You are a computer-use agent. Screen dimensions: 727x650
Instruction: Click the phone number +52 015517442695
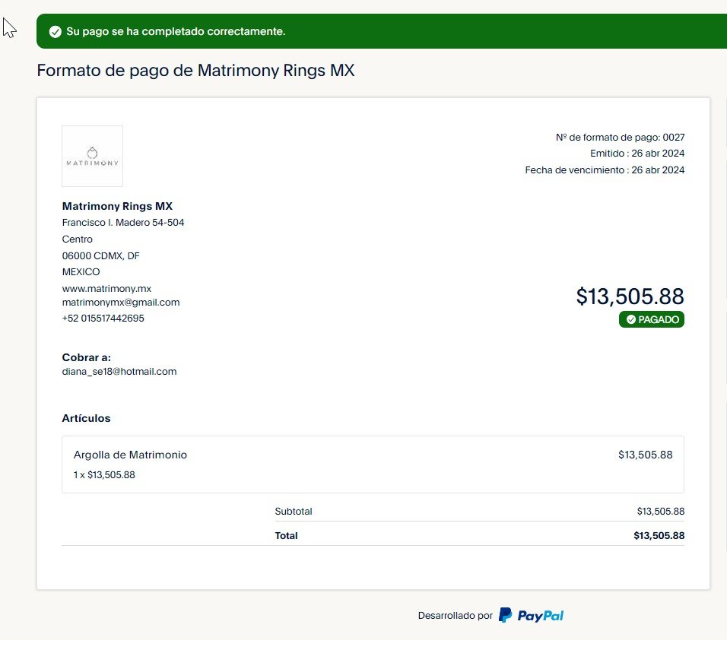coord(103,319)
